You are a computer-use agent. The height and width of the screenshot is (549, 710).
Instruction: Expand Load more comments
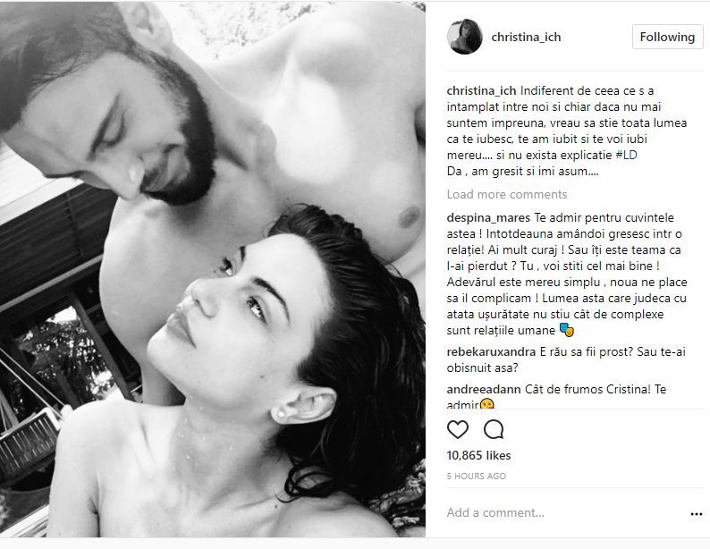[507, 195]
